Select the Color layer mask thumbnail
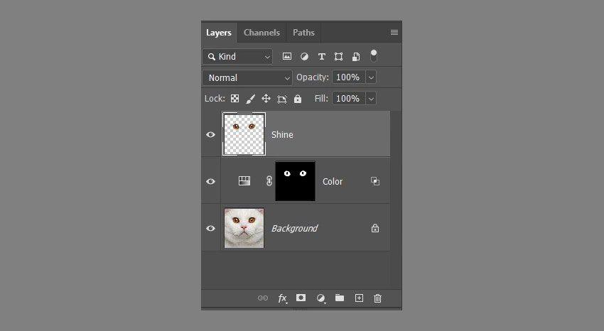This screenshot has width=604, height=331. coord(295,181)
